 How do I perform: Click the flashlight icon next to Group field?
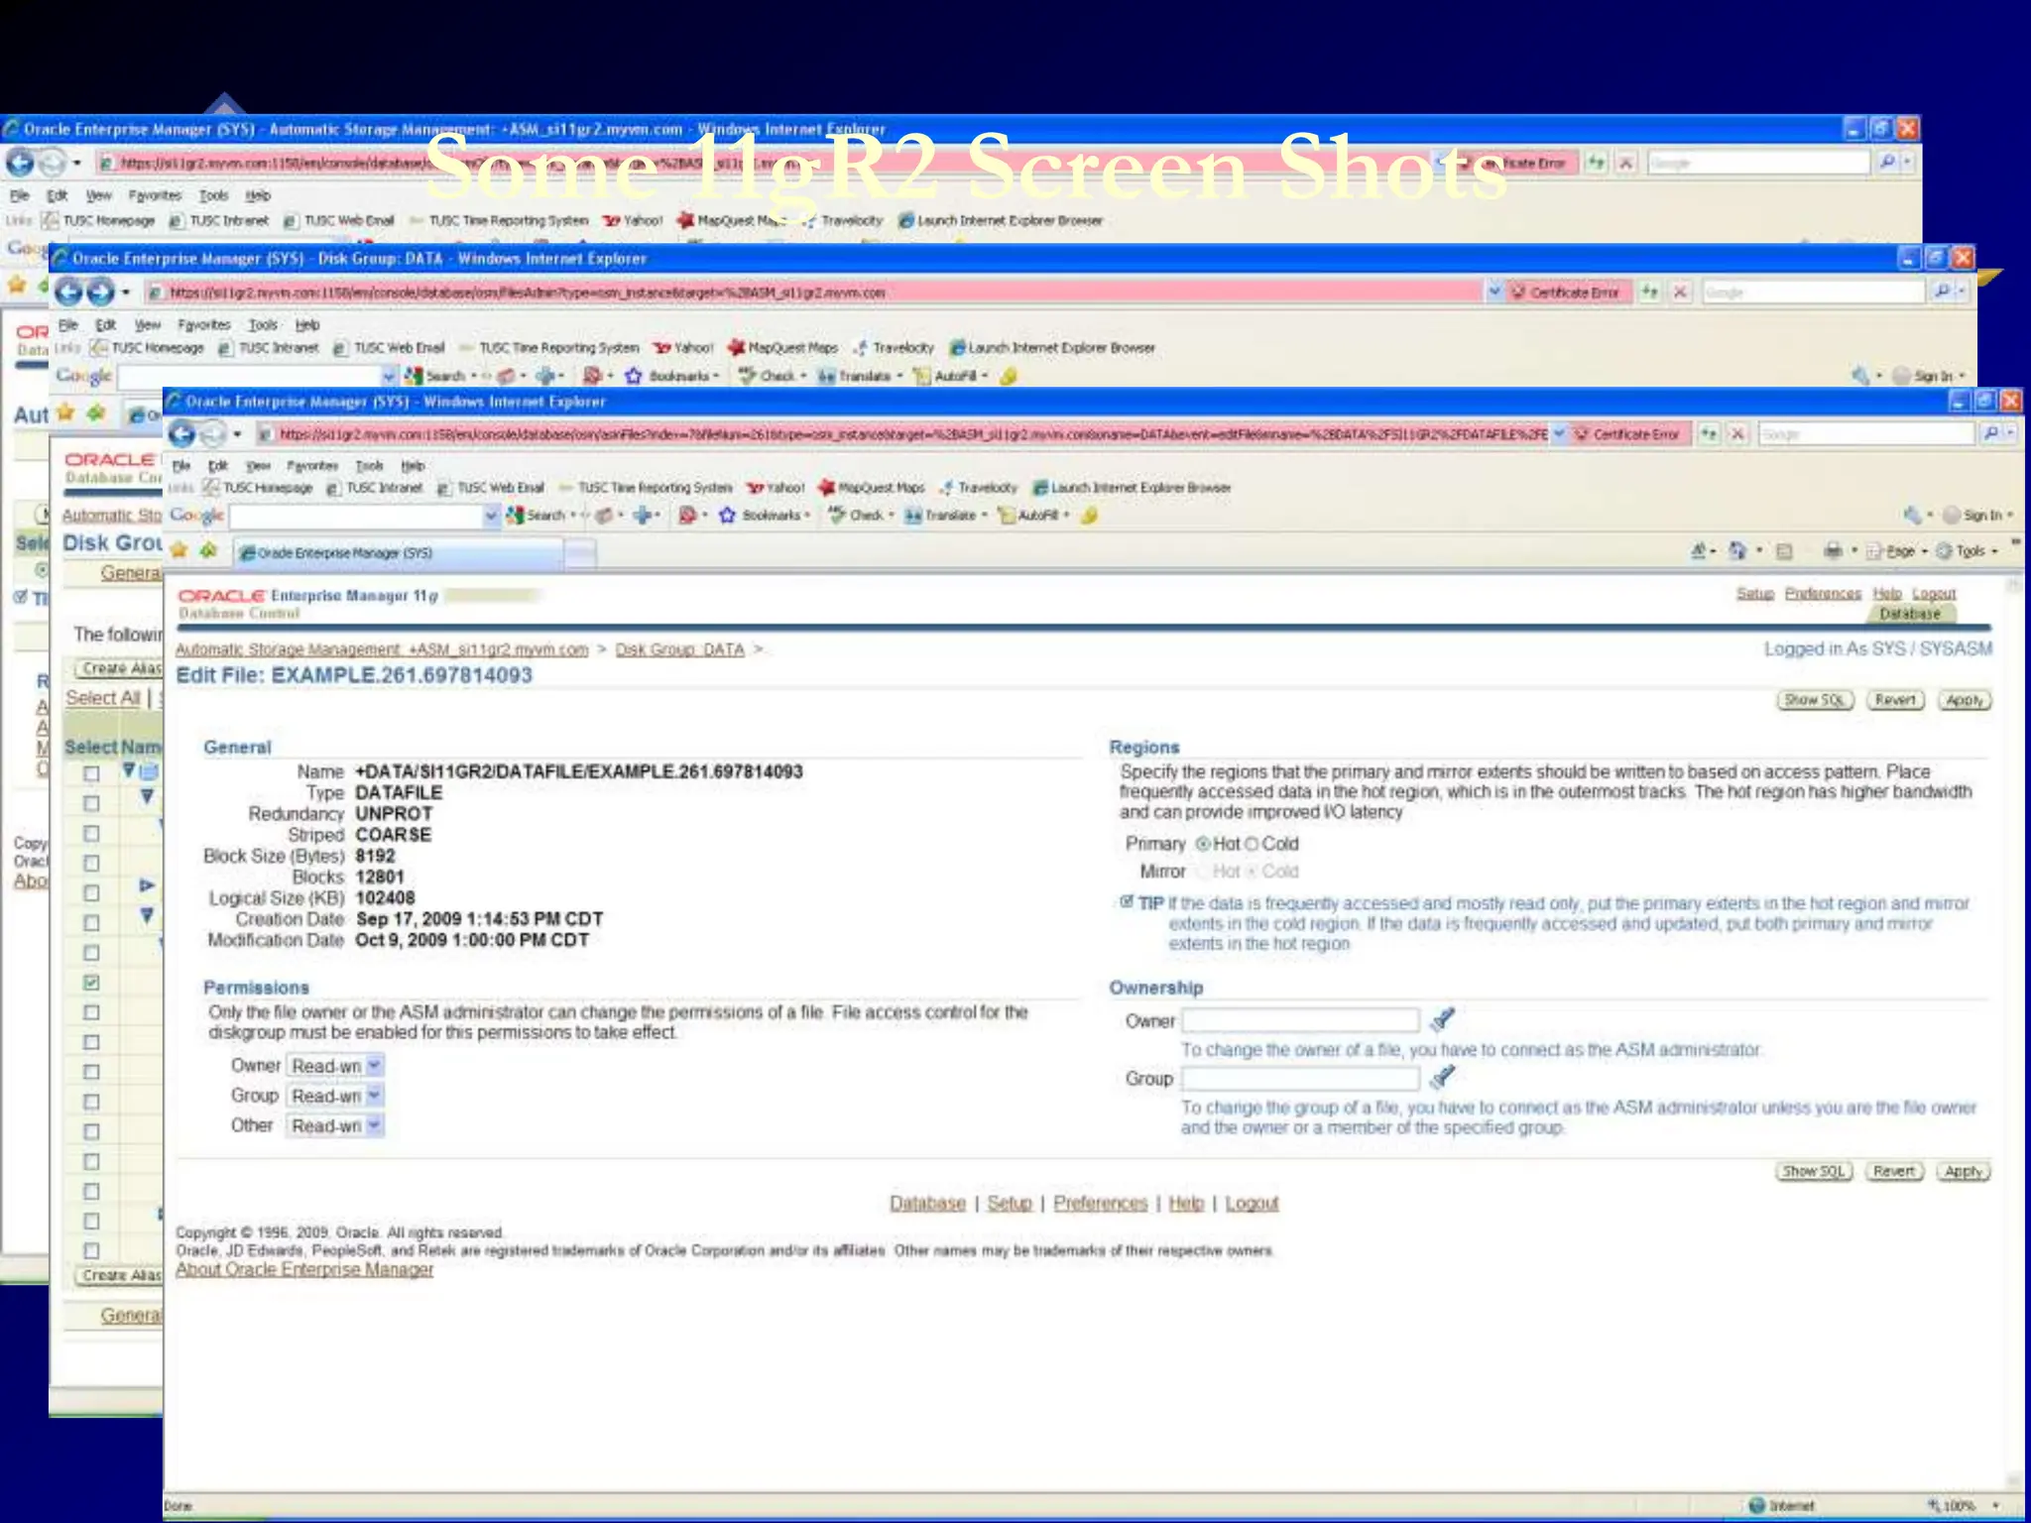pyautogui.click(x=1443, y=1077)
